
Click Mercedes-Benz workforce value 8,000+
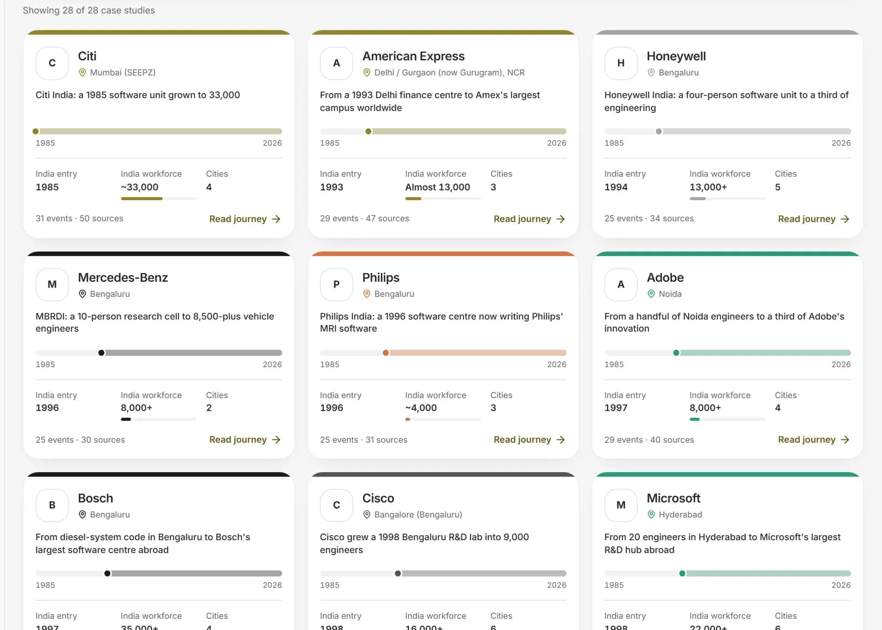(137, 408)
